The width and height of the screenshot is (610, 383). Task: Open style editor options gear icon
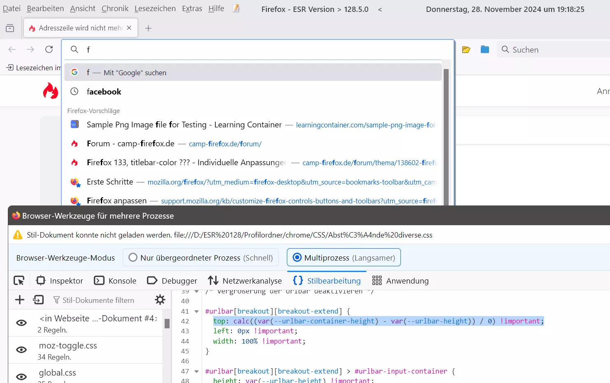coord(160,300)
